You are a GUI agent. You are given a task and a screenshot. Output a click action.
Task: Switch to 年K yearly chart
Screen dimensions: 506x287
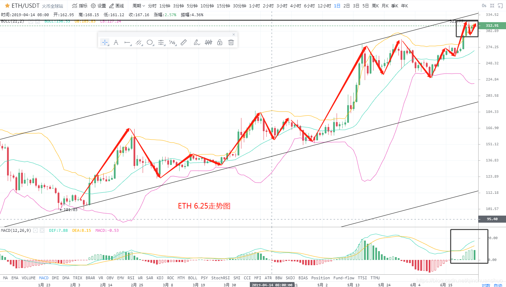pyautogui.click(x=404, y=6)
